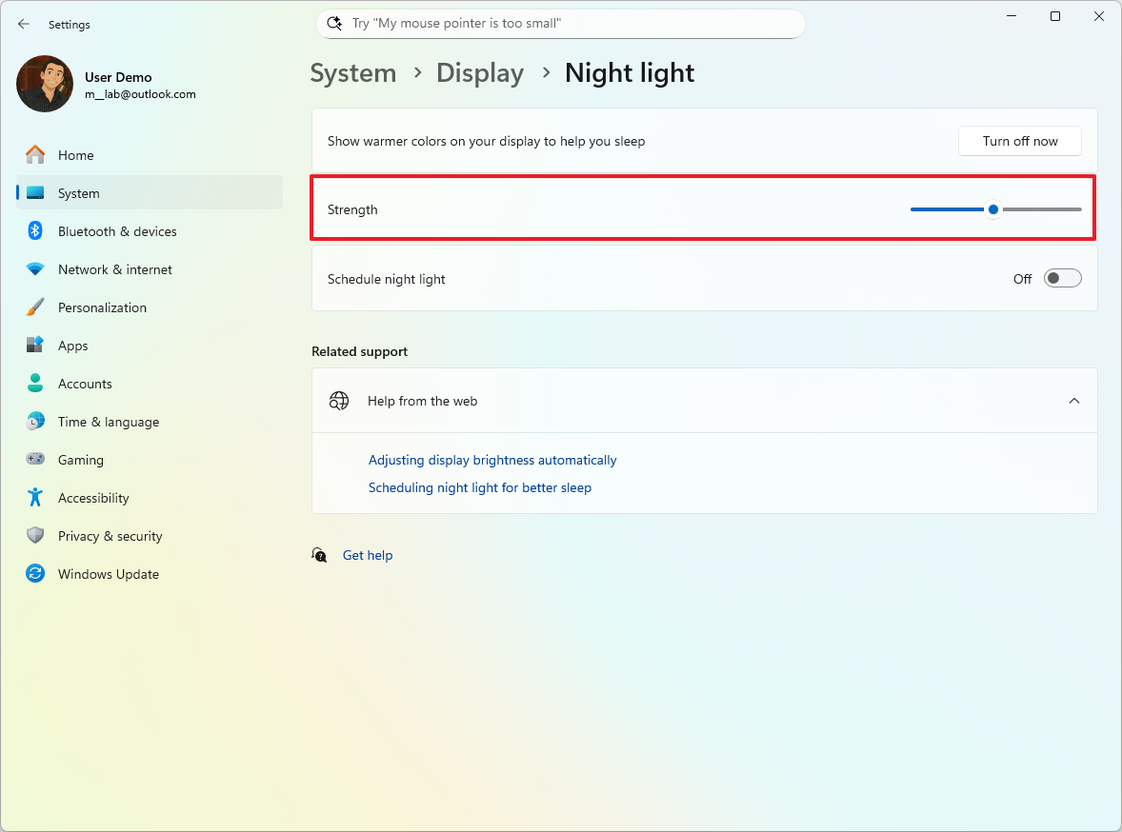Click the Apps sidebar icon
The width and height of the screenshot is (1122, 832).
click(35, 346)
